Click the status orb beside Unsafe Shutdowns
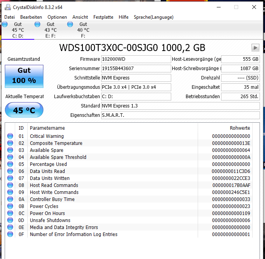265x259 pixels. [10, 220]
